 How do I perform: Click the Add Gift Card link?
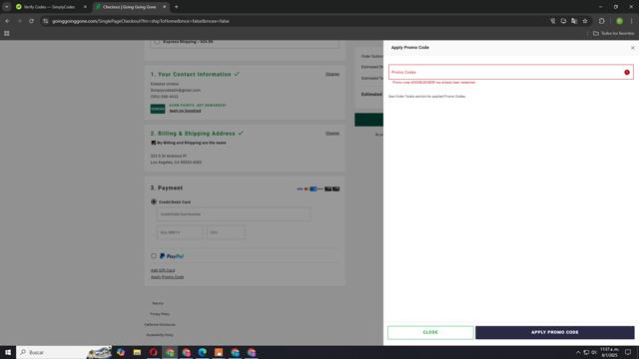(x=163, y=270)
